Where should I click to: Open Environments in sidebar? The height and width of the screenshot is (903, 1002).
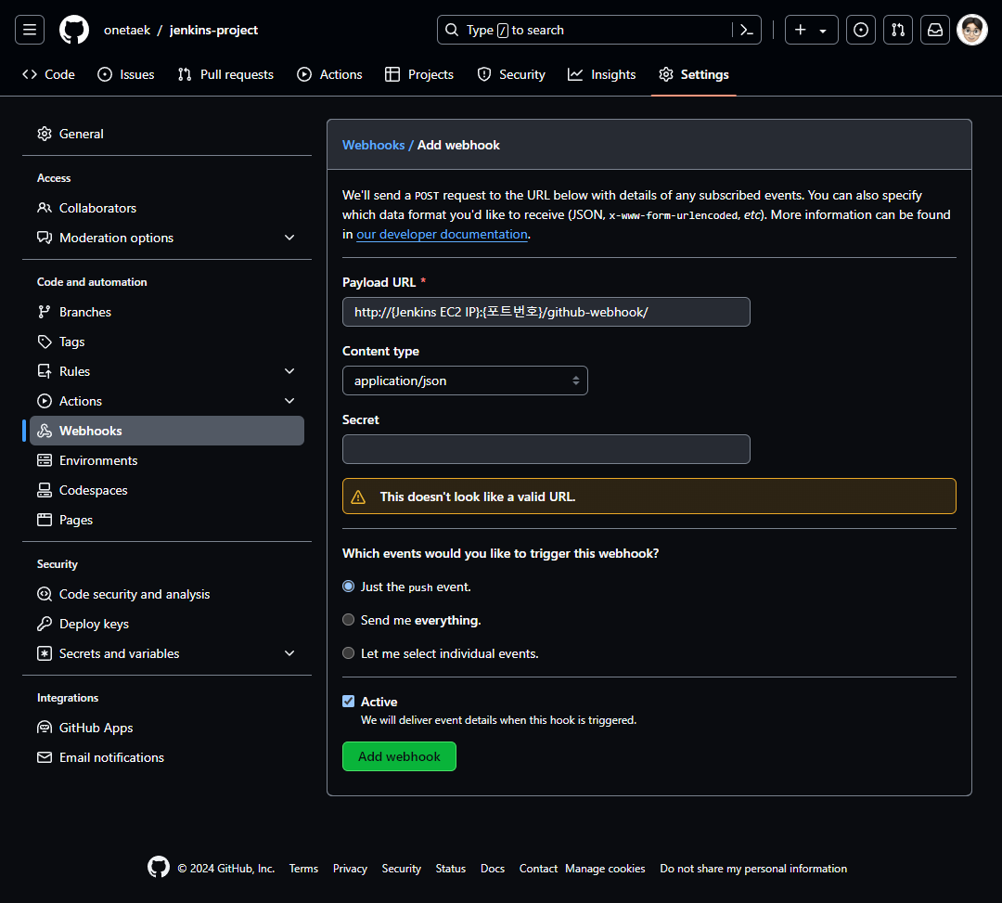[x=167, y=460]
